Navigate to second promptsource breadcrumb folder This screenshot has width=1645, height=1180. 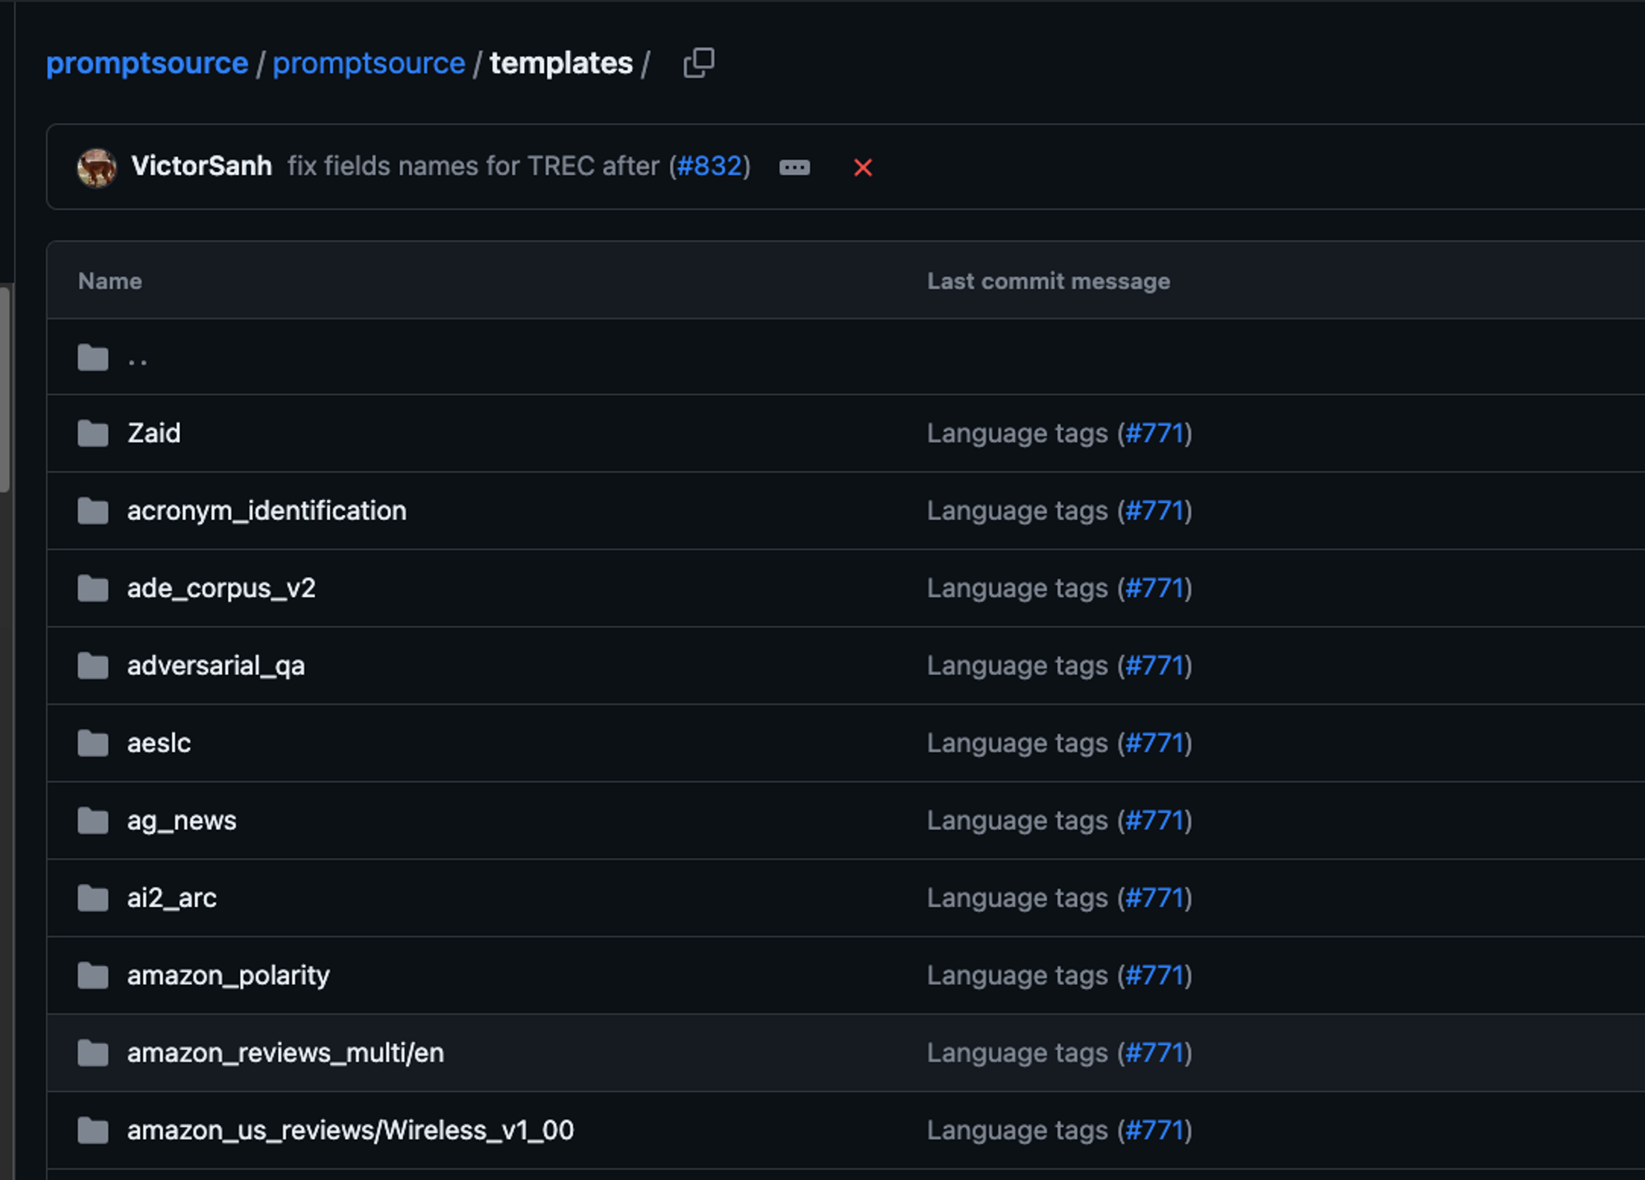point(368,63)
